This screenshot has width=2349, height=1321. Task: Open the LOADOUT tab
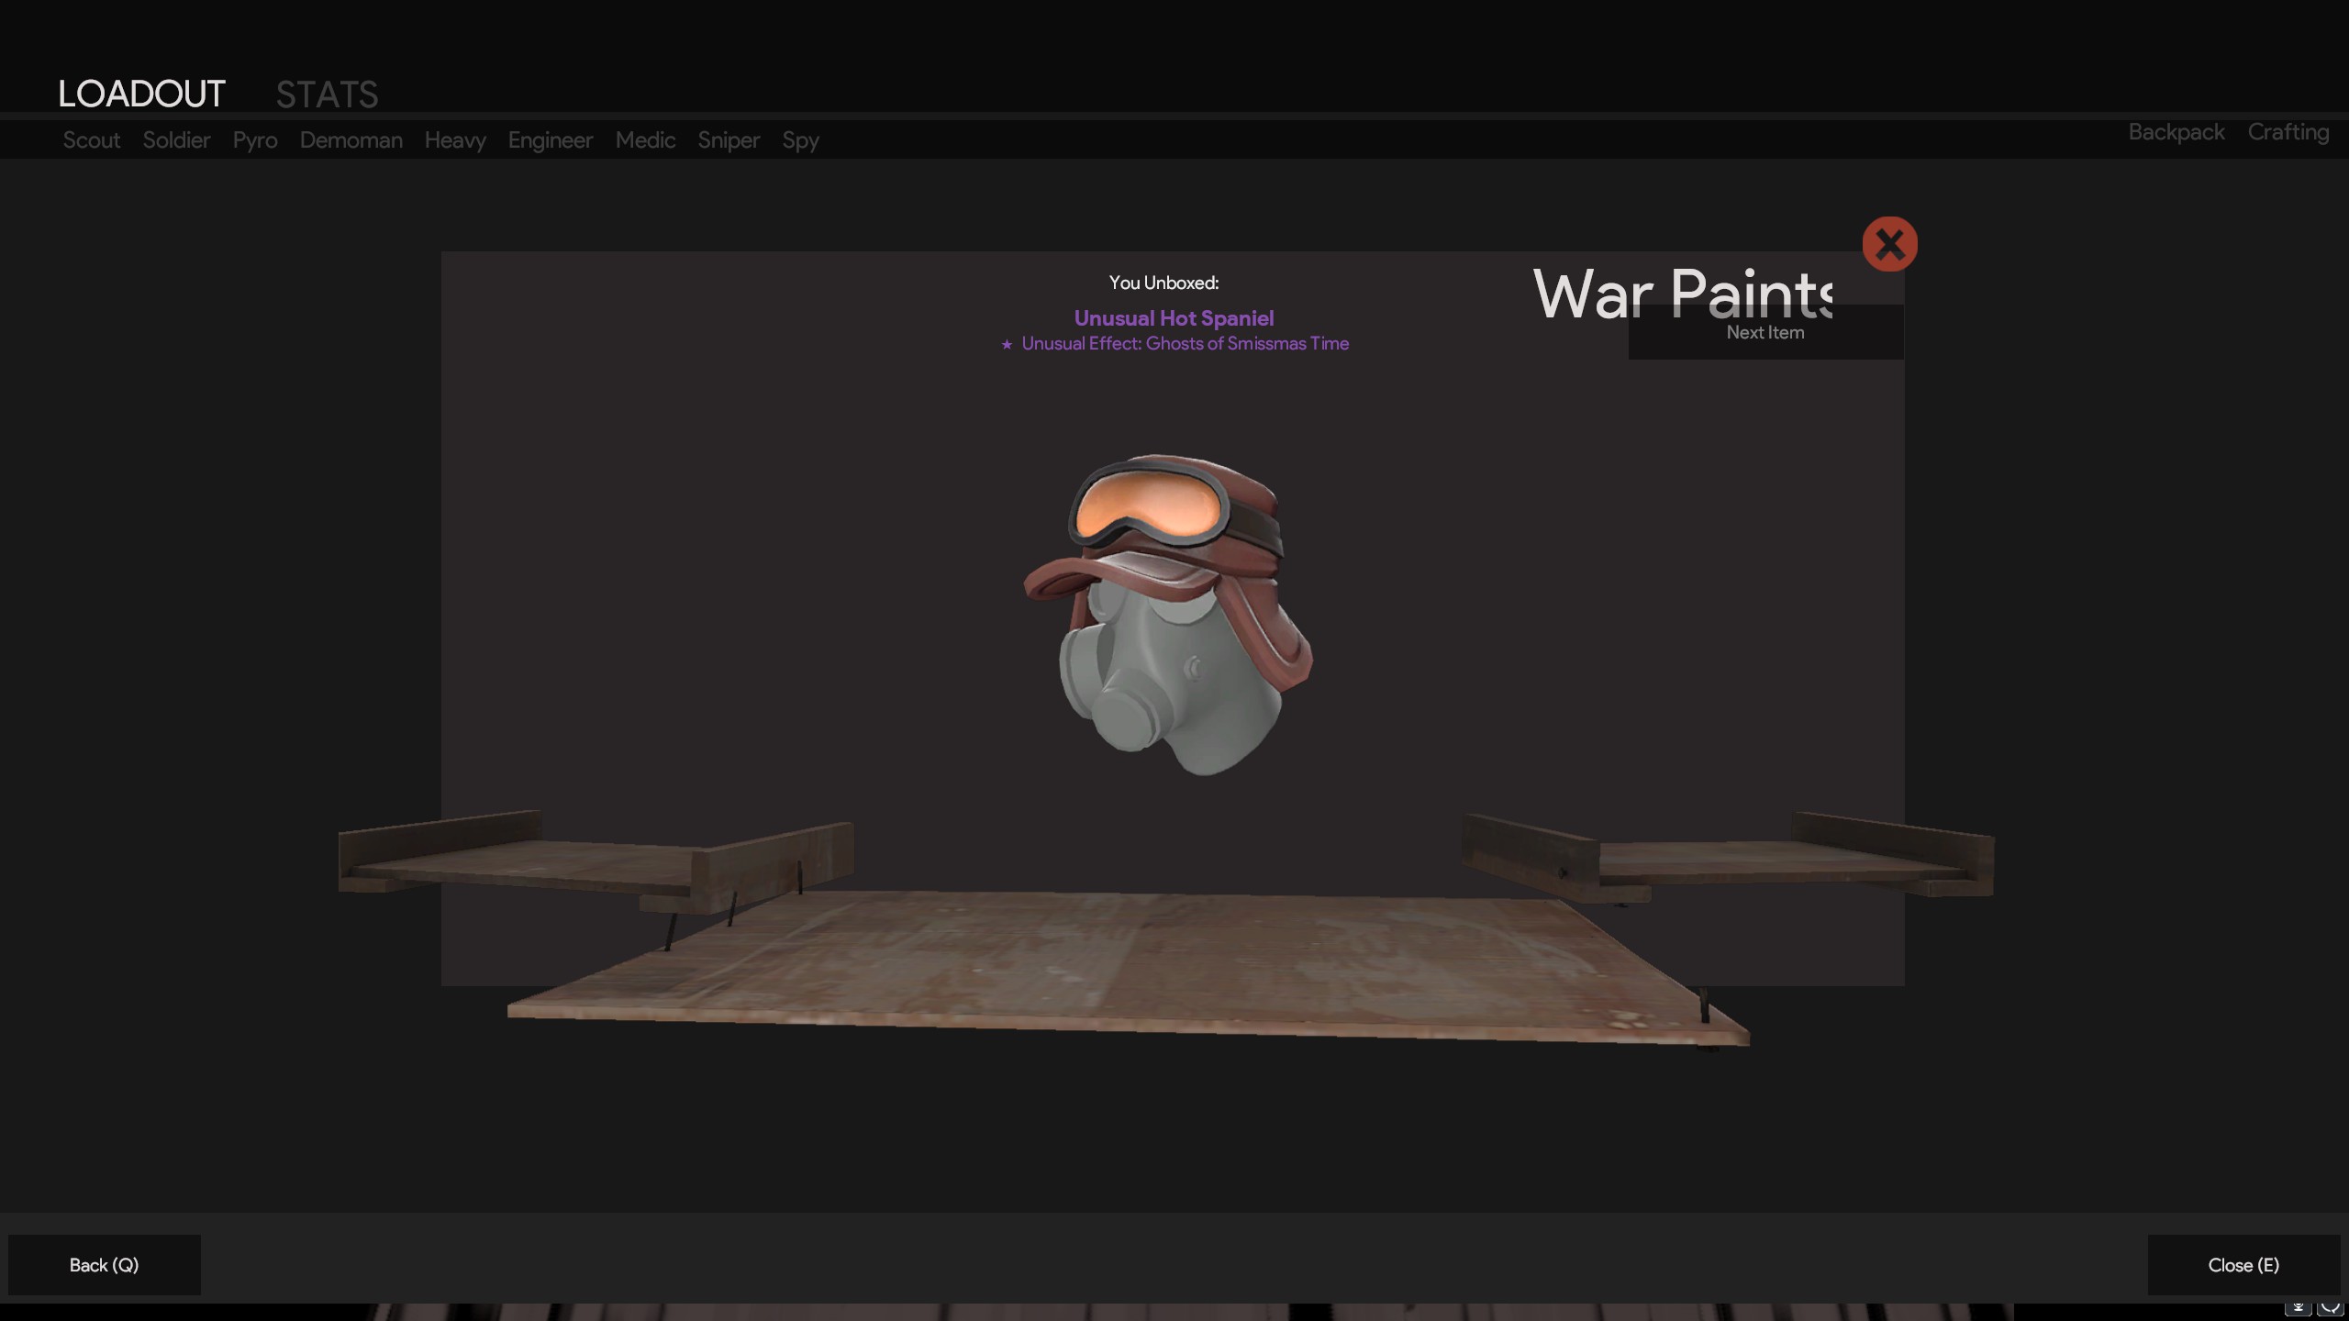(141, 94)
